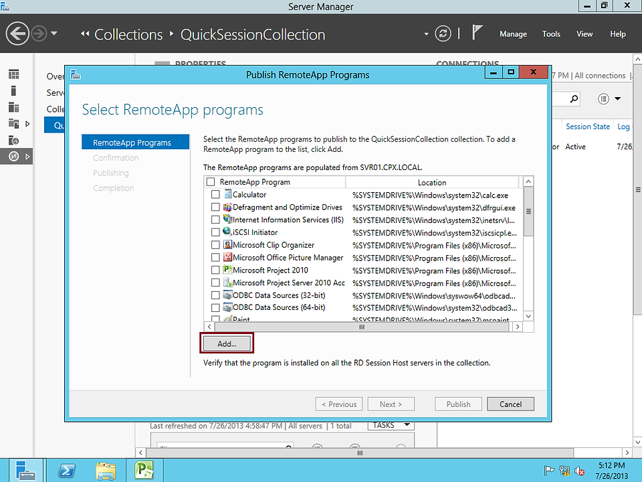Expand Remote Desktop Services sidebar arrow

(27, 156)
